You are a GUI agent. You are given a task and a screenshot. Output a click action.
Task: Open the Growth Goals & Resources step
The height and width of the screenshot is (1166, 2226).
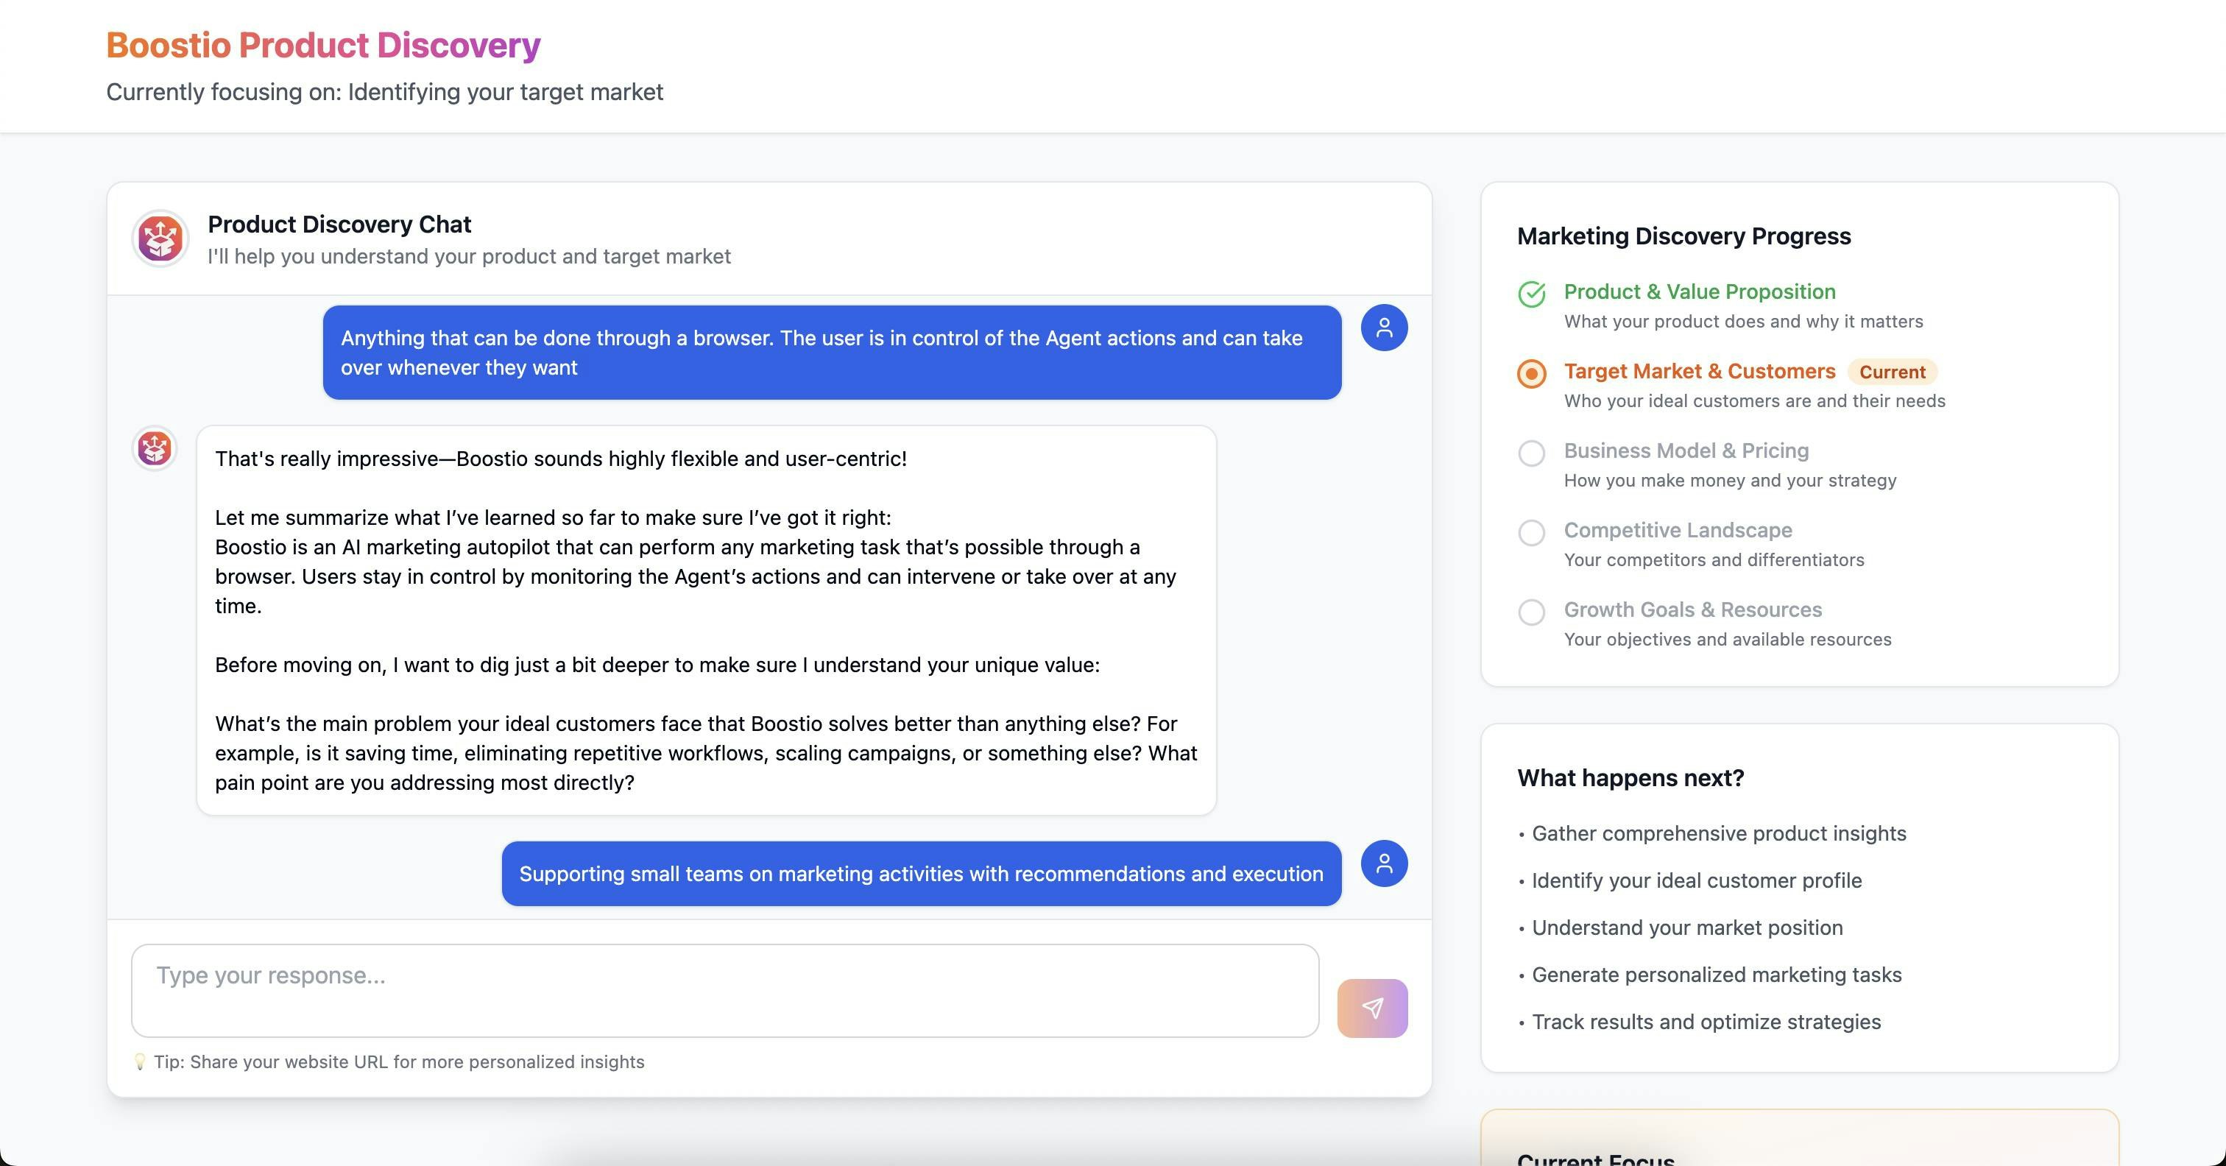(1693, 610)
